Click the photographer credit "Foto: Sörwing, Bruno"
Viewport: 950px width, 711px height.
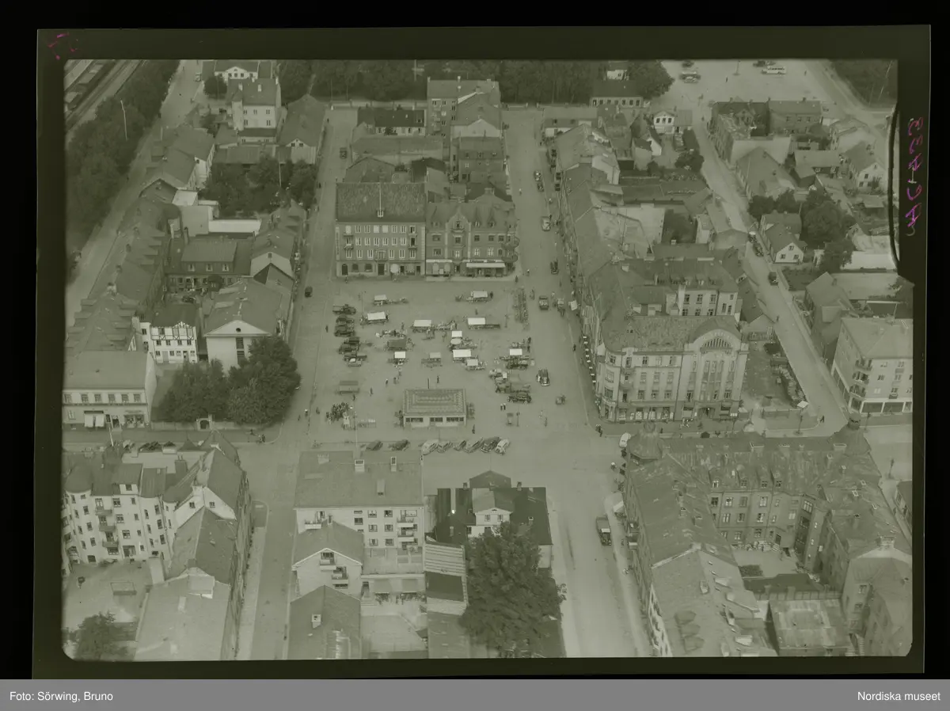pyautogui.click(x=62, y=696)
